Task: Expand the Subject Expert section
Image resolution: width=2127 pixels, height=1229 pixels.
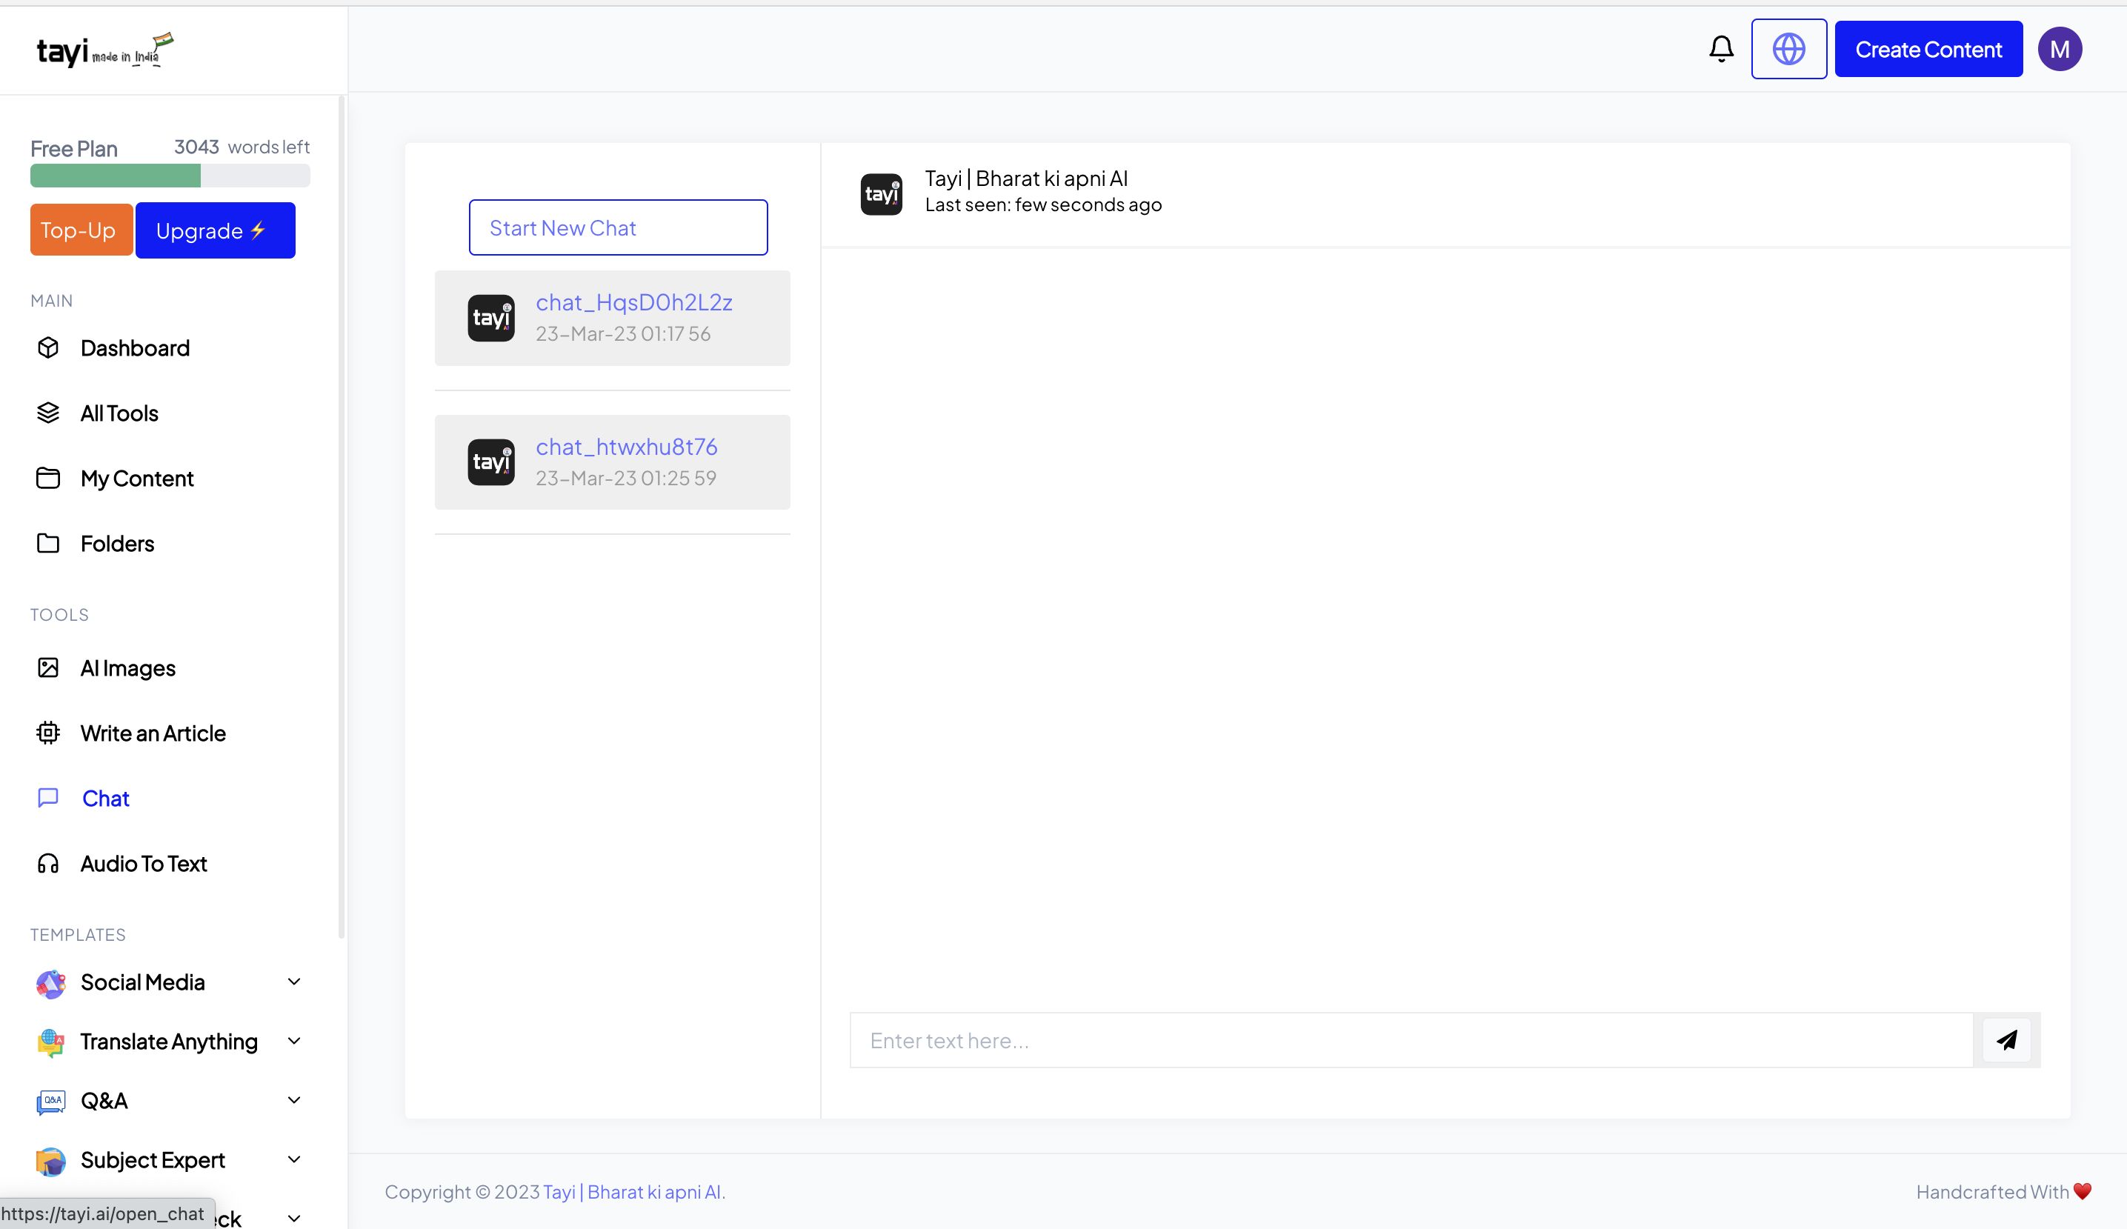Action: [x=293, y=1159]
